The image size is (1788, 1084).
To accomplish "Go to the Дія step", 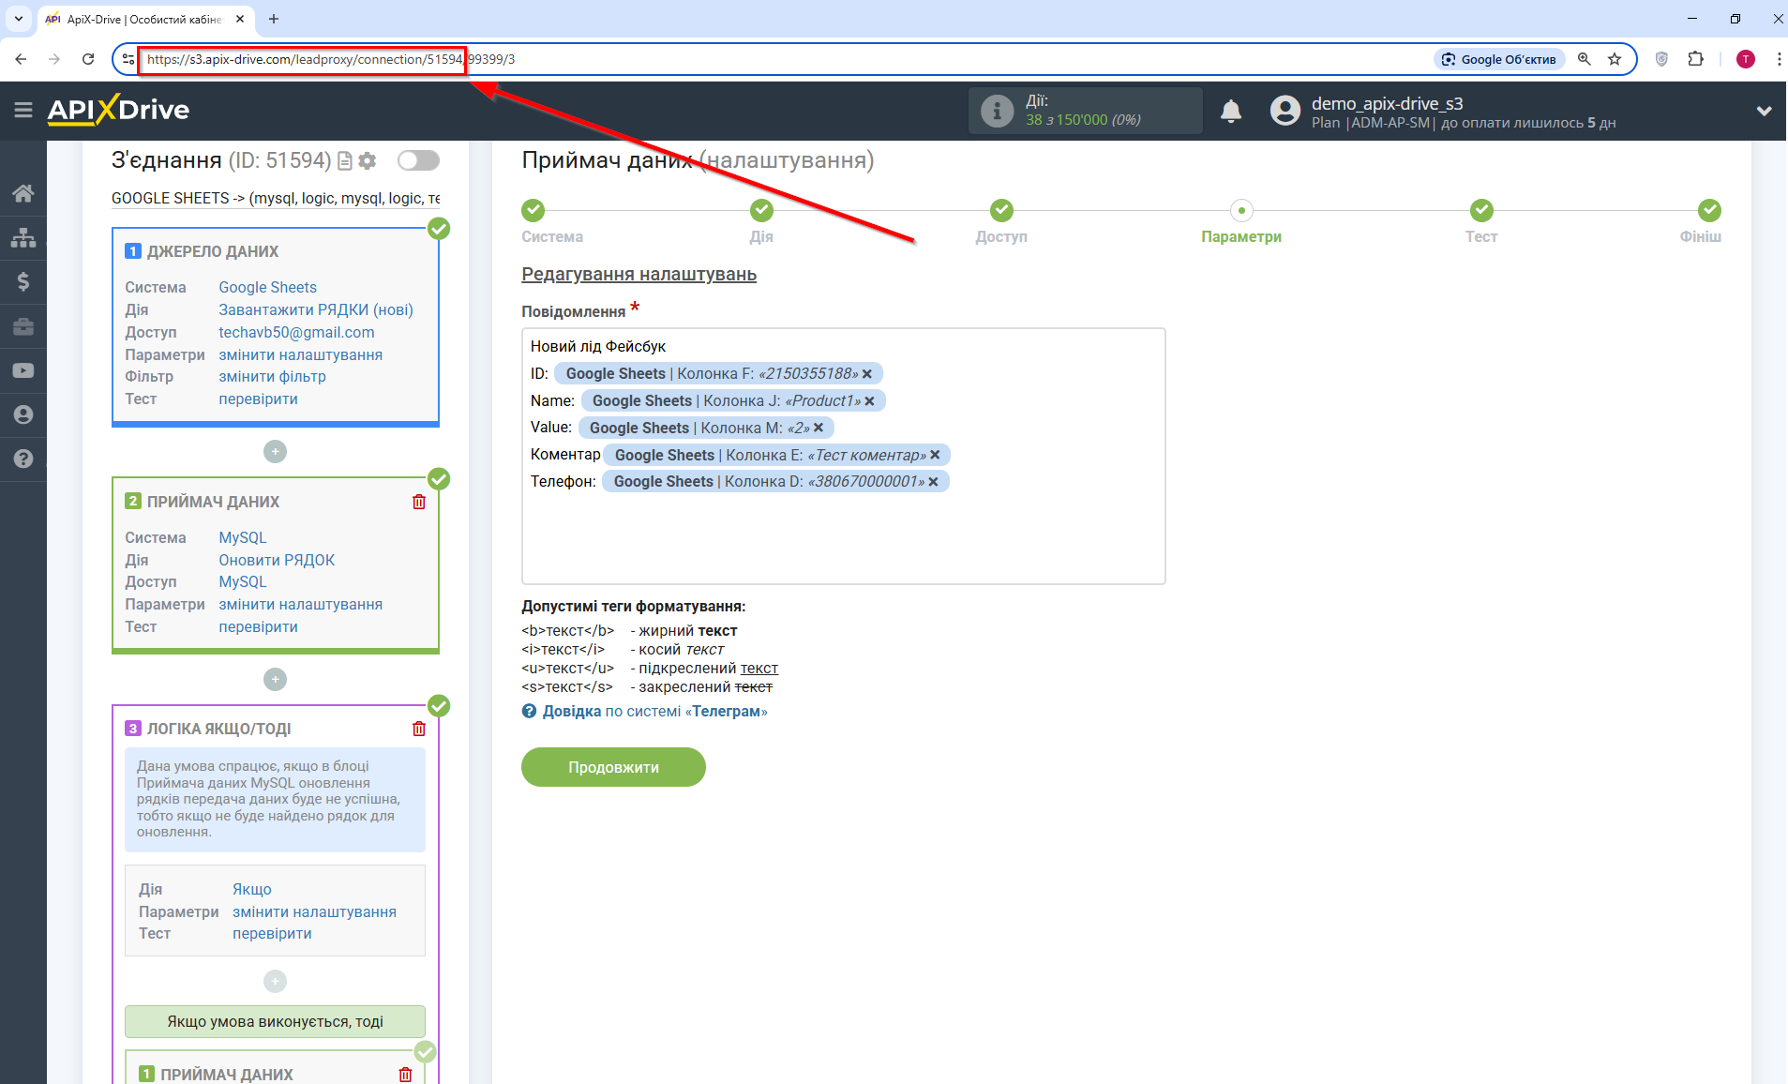I will 762,210.
